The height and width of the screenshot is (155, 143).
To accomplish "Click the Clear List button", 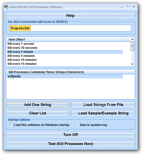I will point(38,113).
